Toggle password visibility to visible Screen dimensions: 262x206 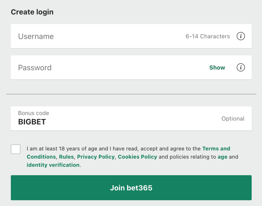tap(217, 67)
